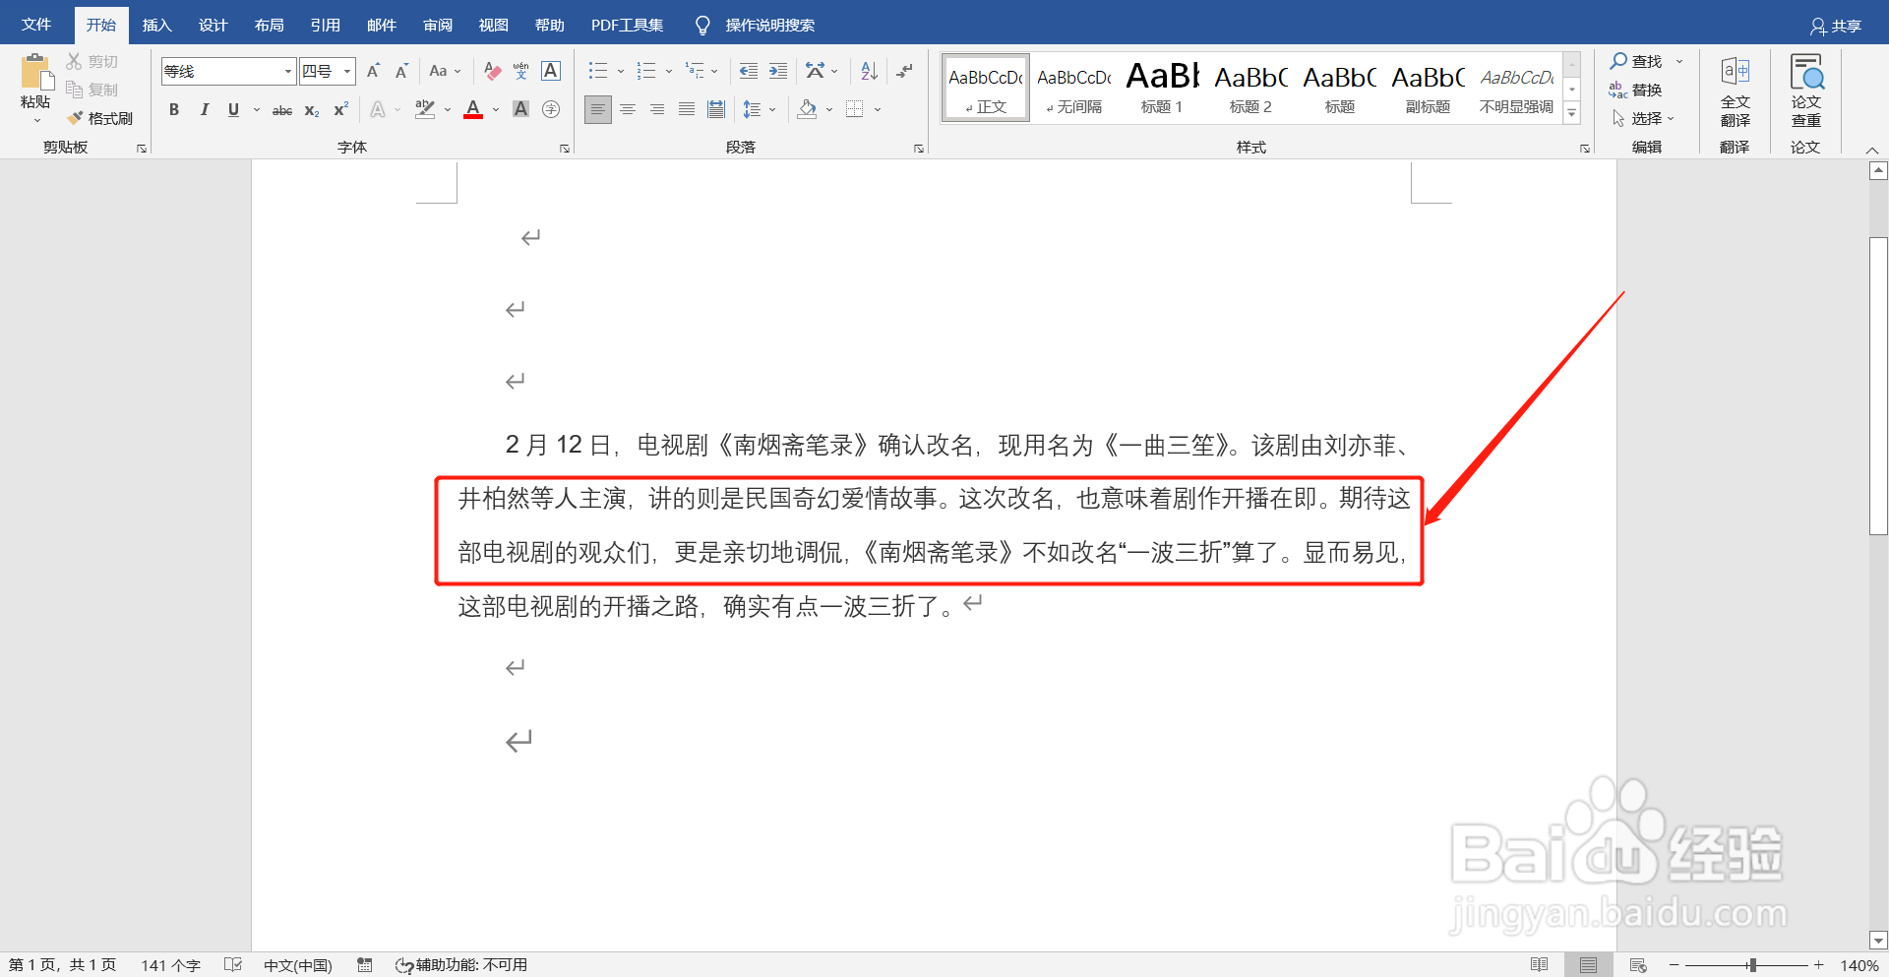The image size is (1889, 977).
Task: Expand the bullets list dropdown
Action: 621,71
